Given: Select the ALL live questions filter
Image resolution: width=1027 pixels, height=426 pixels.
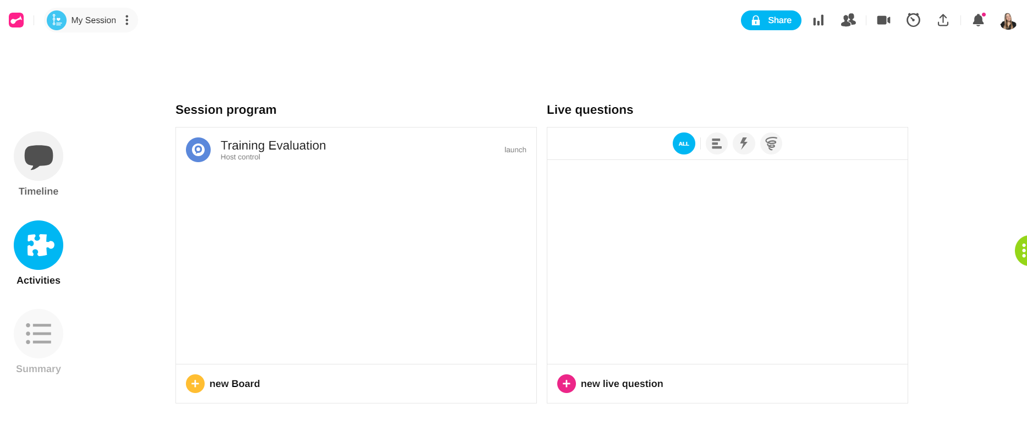Looking at the screenshot, I should point(684,143).
